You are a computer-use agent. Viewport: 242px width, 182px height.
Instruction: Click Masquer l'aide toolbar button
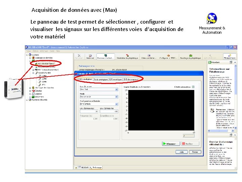(x=230, y=57)
